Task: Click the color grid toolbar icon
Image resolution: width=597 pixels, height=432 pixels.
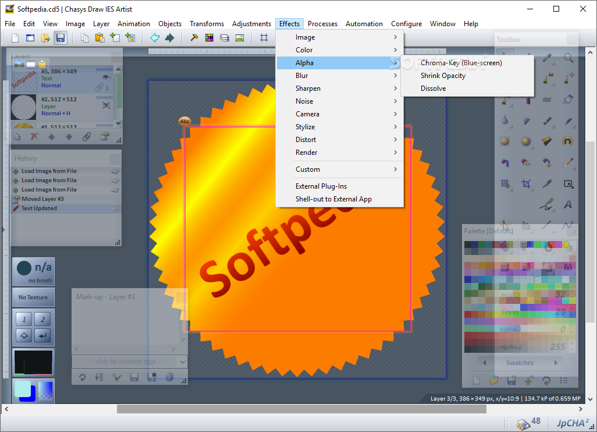Action: tap(209, 38)
